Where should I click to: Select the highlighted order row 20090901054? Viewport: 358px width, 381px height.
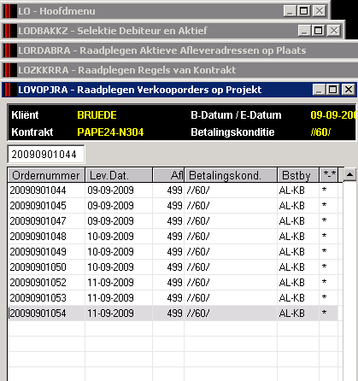coord(173,314)
